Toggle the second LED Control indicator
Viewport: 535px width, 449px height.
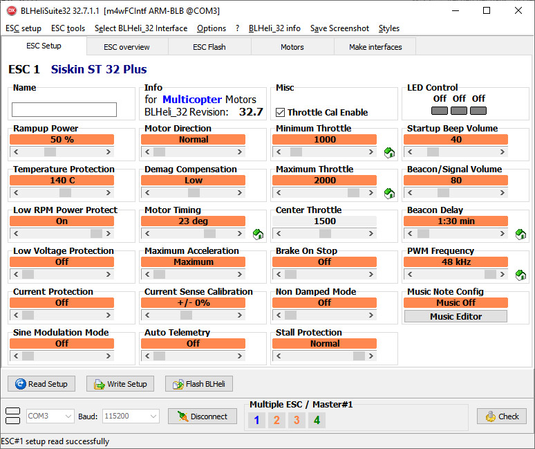tap(459, 111)
